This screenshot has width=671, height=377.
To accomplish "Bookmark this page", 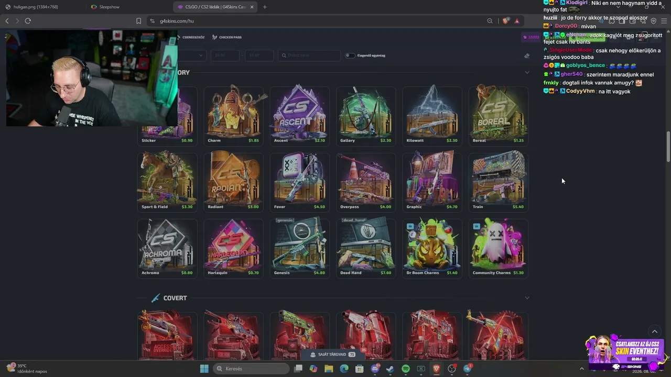I will click(x=138, y=21).
